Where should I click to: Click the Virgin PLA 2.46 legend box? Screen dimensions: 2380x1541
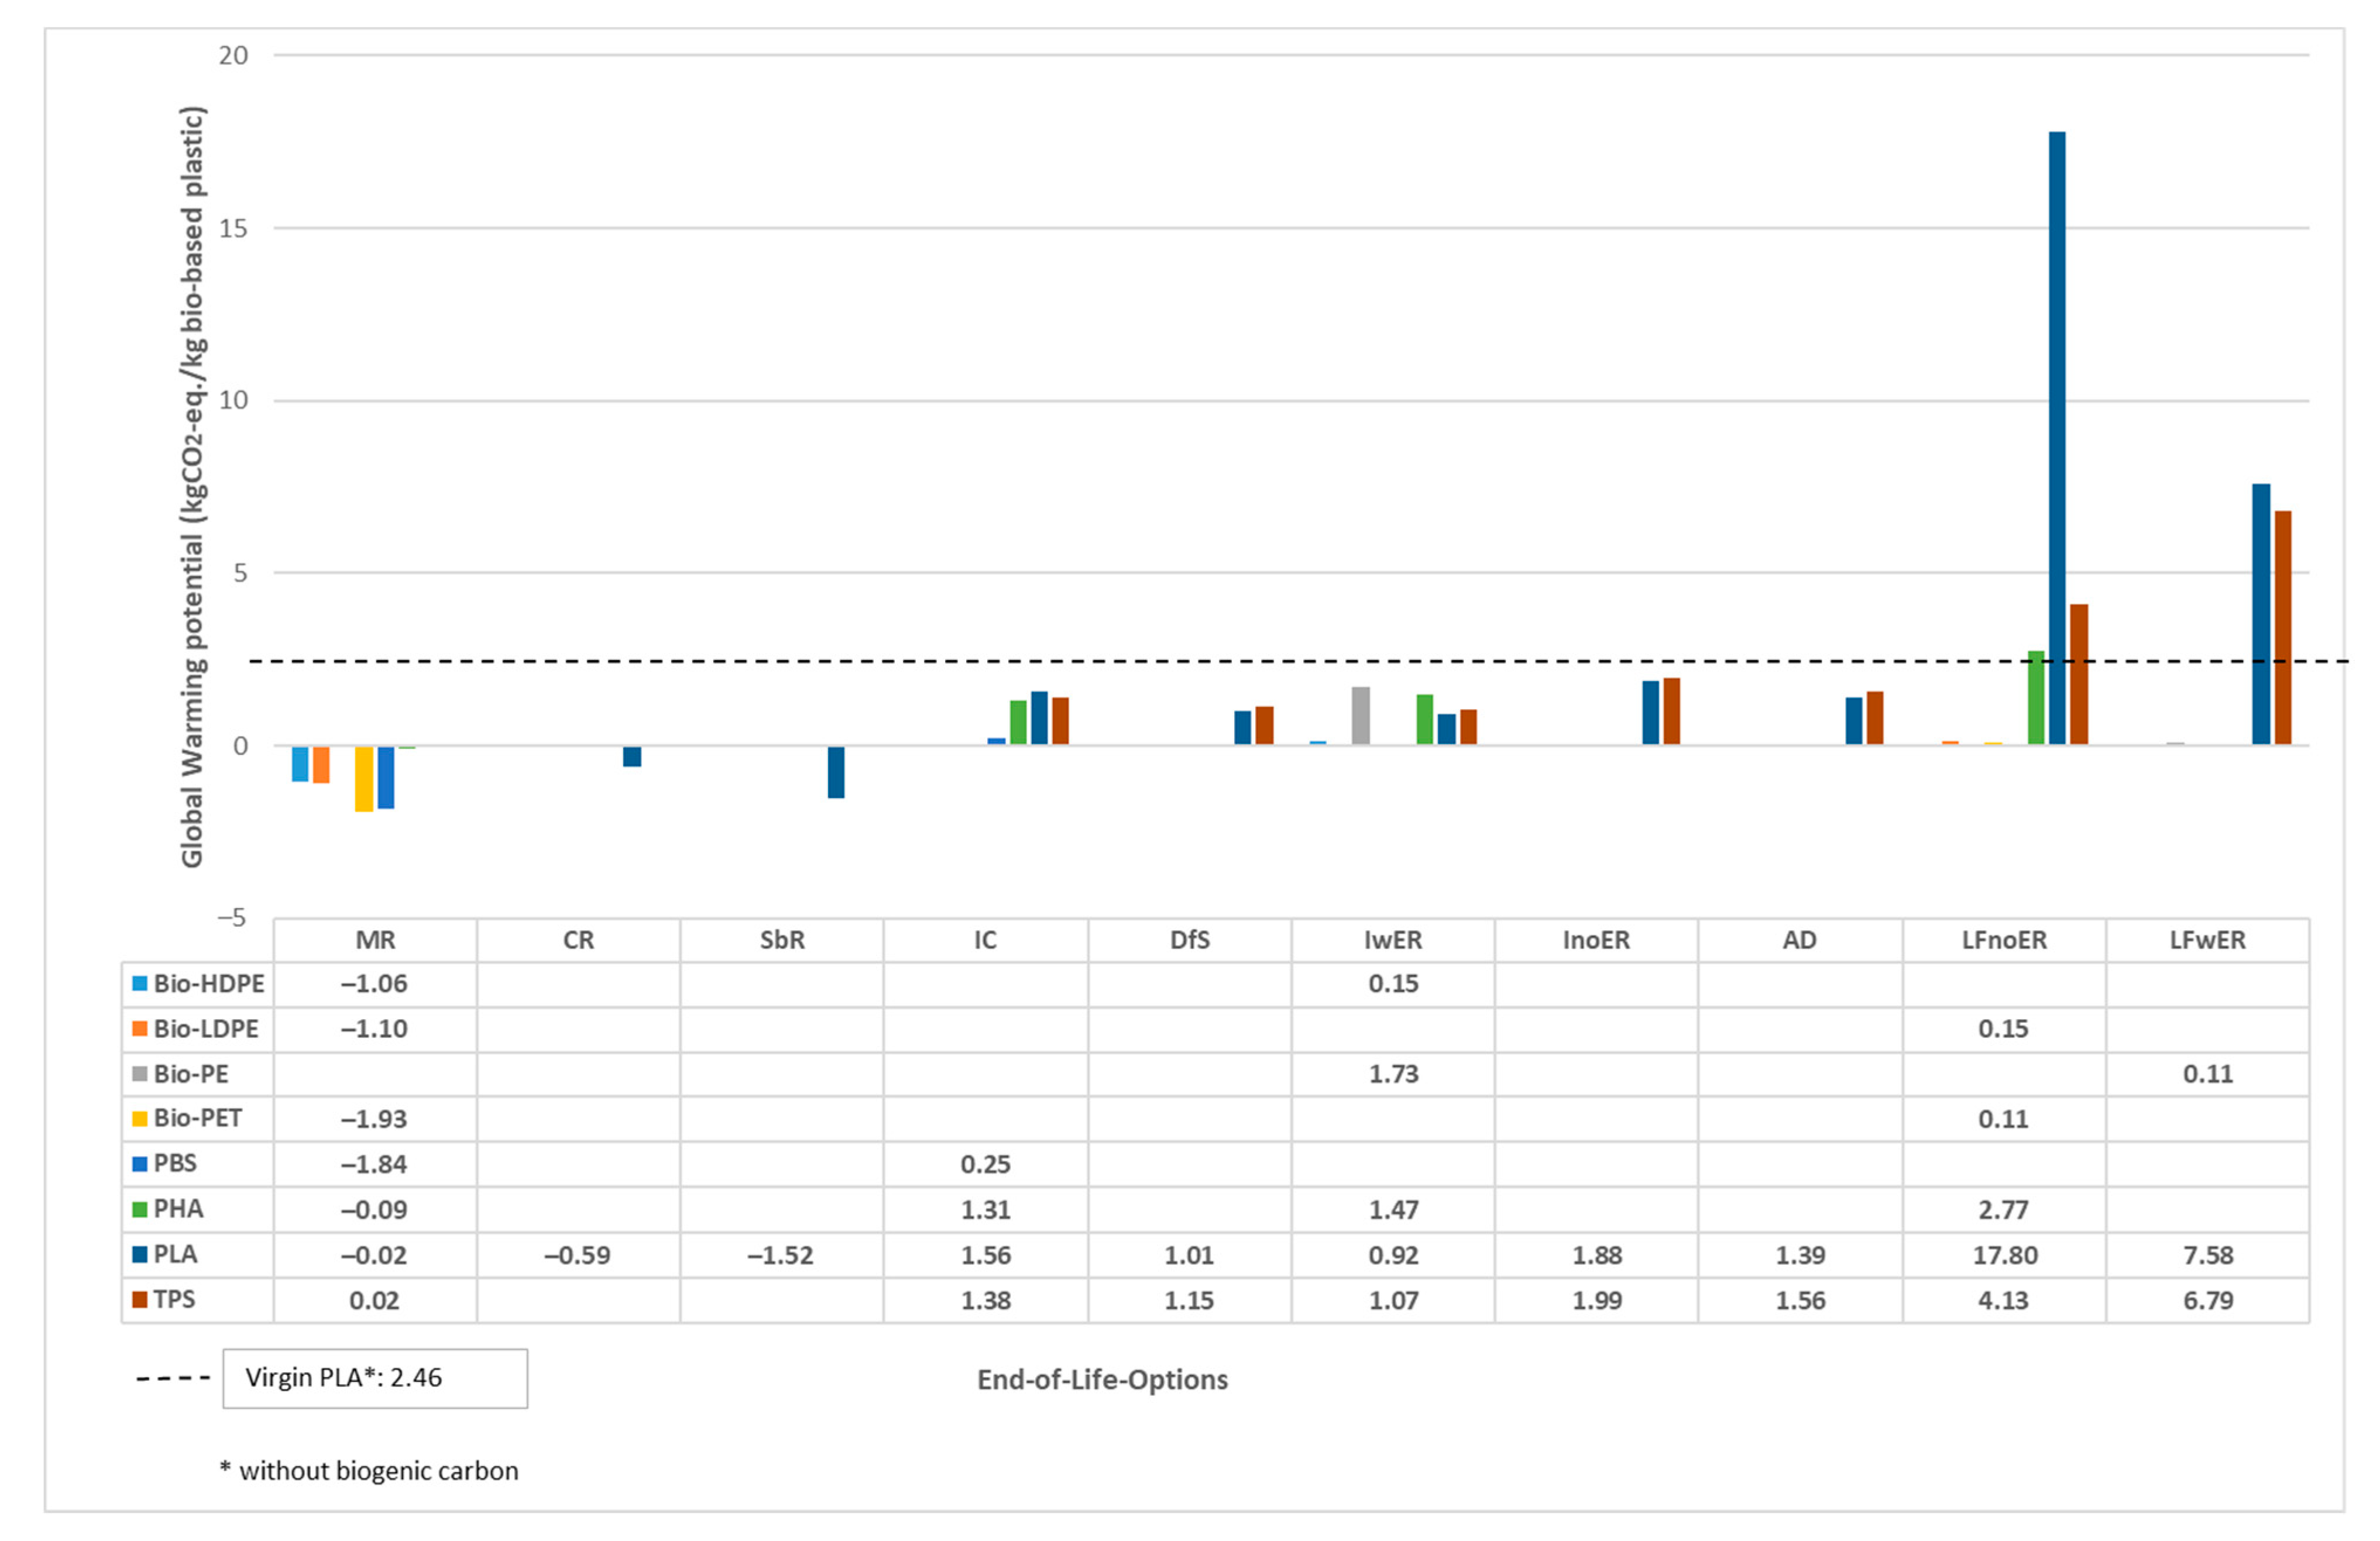pyautogui.click(x=375, y=1378)
